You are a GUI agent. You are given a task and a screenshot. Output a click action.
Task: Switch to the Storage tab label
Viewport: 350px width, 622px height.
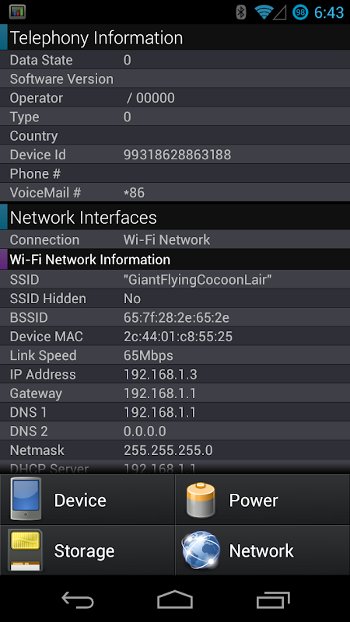84,550
